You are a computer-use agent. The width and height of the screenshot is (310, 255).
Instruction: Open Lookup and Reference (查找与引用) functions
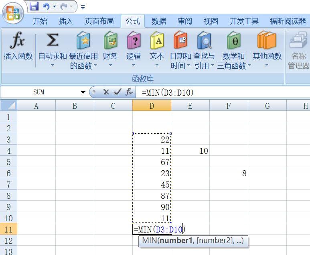(204, 51)
